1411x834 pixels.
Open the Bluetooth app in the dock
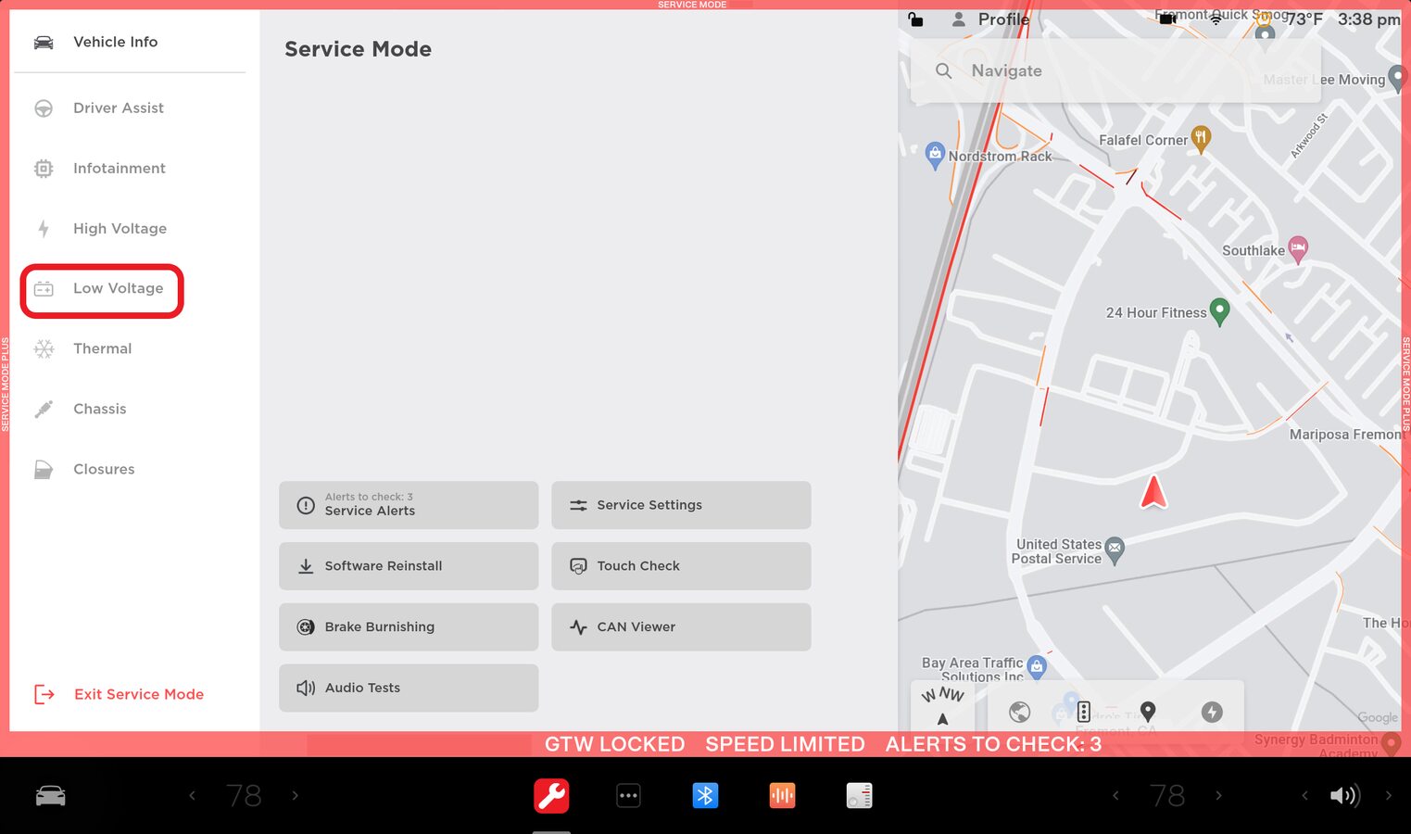coord(705,795)
